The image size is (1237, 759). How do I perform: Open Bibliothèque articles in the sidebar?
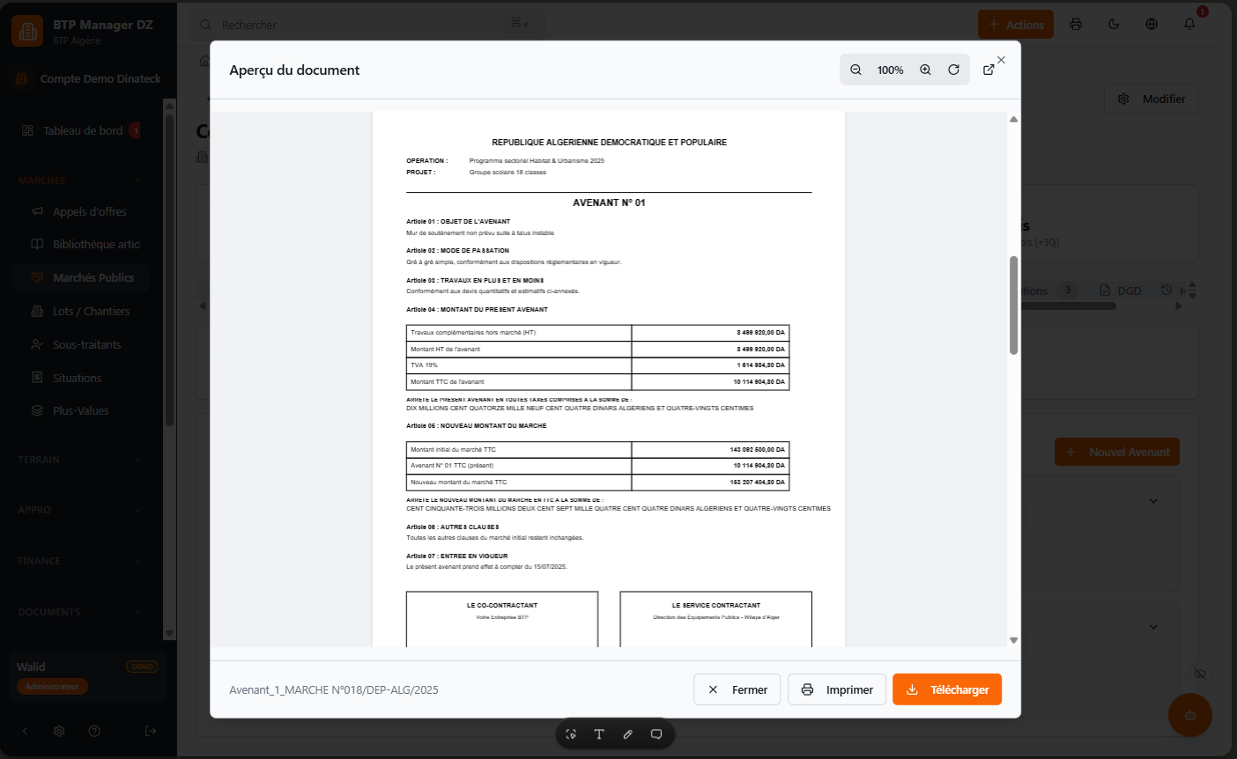click(81, 244)
